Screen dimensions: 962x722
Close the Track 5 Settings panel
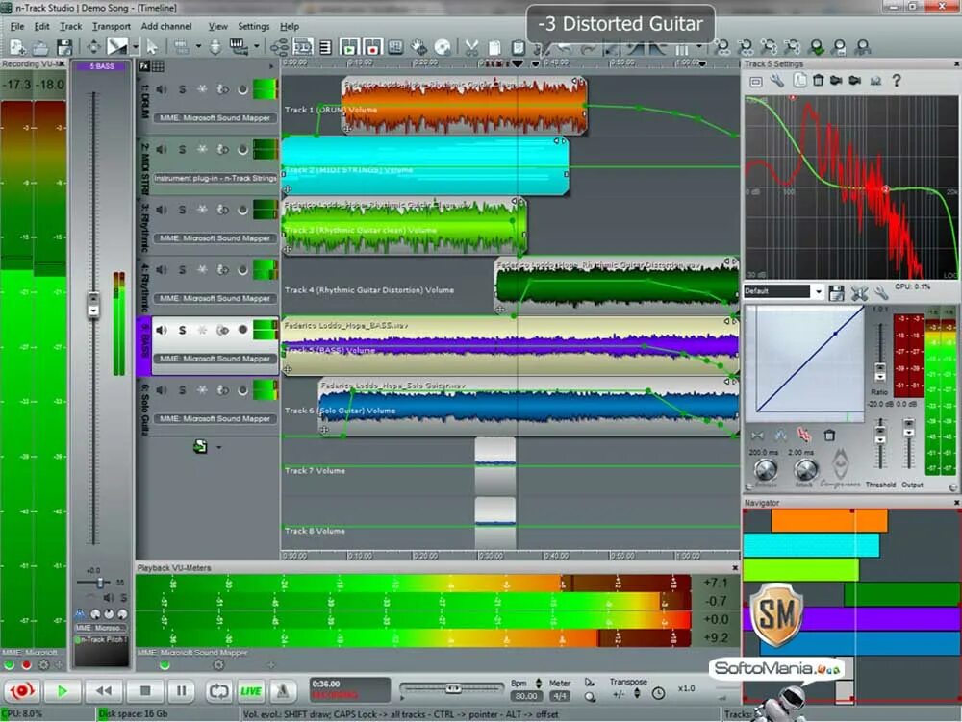(x=956, y=63)
